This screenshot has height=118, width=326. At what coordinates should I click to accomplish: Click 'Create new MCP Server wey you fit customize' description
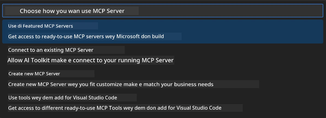coord(111,85)
